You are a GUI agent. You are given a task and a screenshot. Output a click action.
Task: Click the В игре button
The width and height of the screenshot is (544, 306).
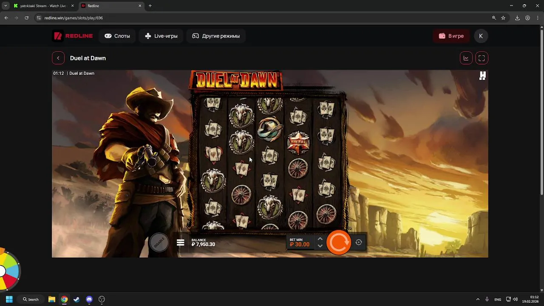click(451, 36)
